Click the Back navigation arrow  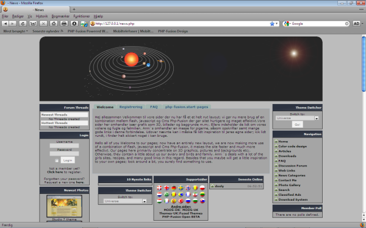click(x=5, y=24)
